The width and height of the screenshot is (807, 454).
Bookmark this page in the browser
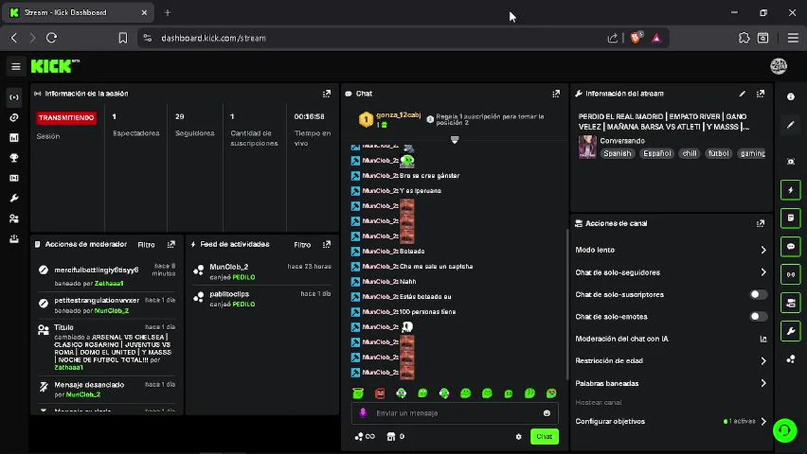click(x=123, y=38)
